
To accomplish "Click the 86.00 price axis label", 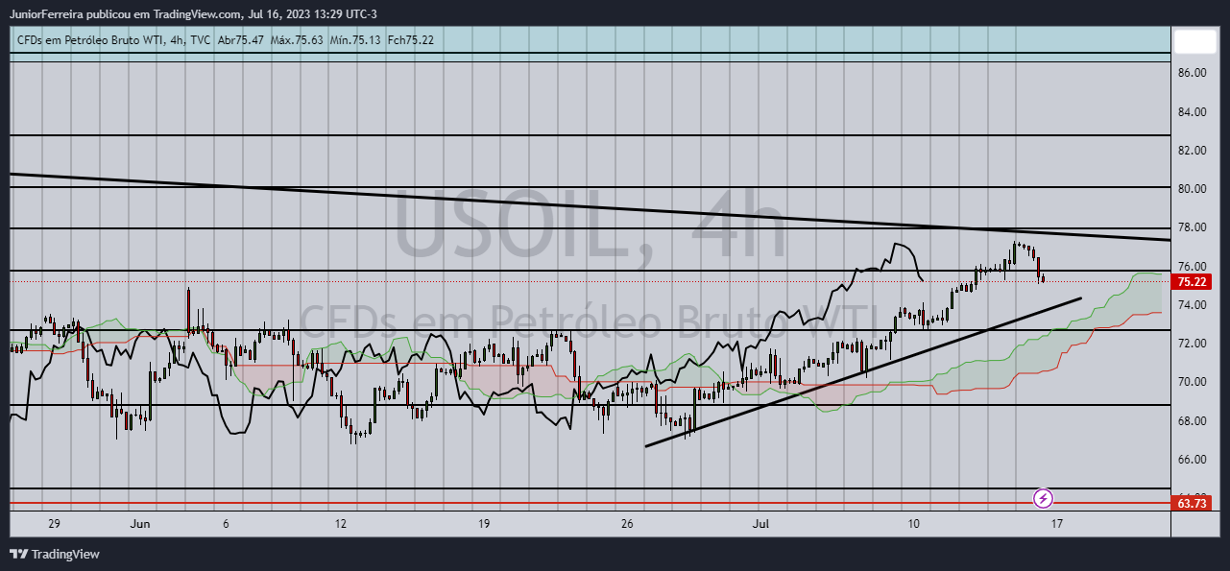I will click(x=1192, y=73).
